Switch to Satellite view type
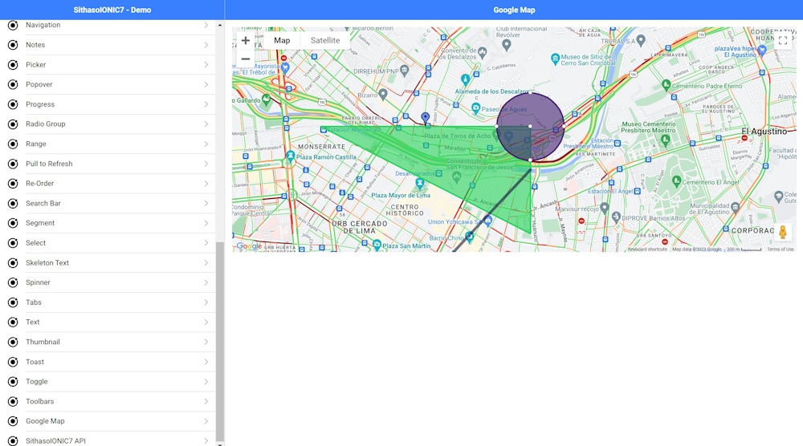This screenshot has width=803, height=446. (325, 40)
